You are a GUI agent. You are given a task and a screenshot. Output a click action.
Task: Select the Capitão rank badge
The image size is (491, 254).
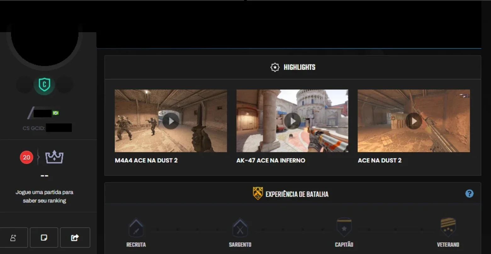pos(344,228)
